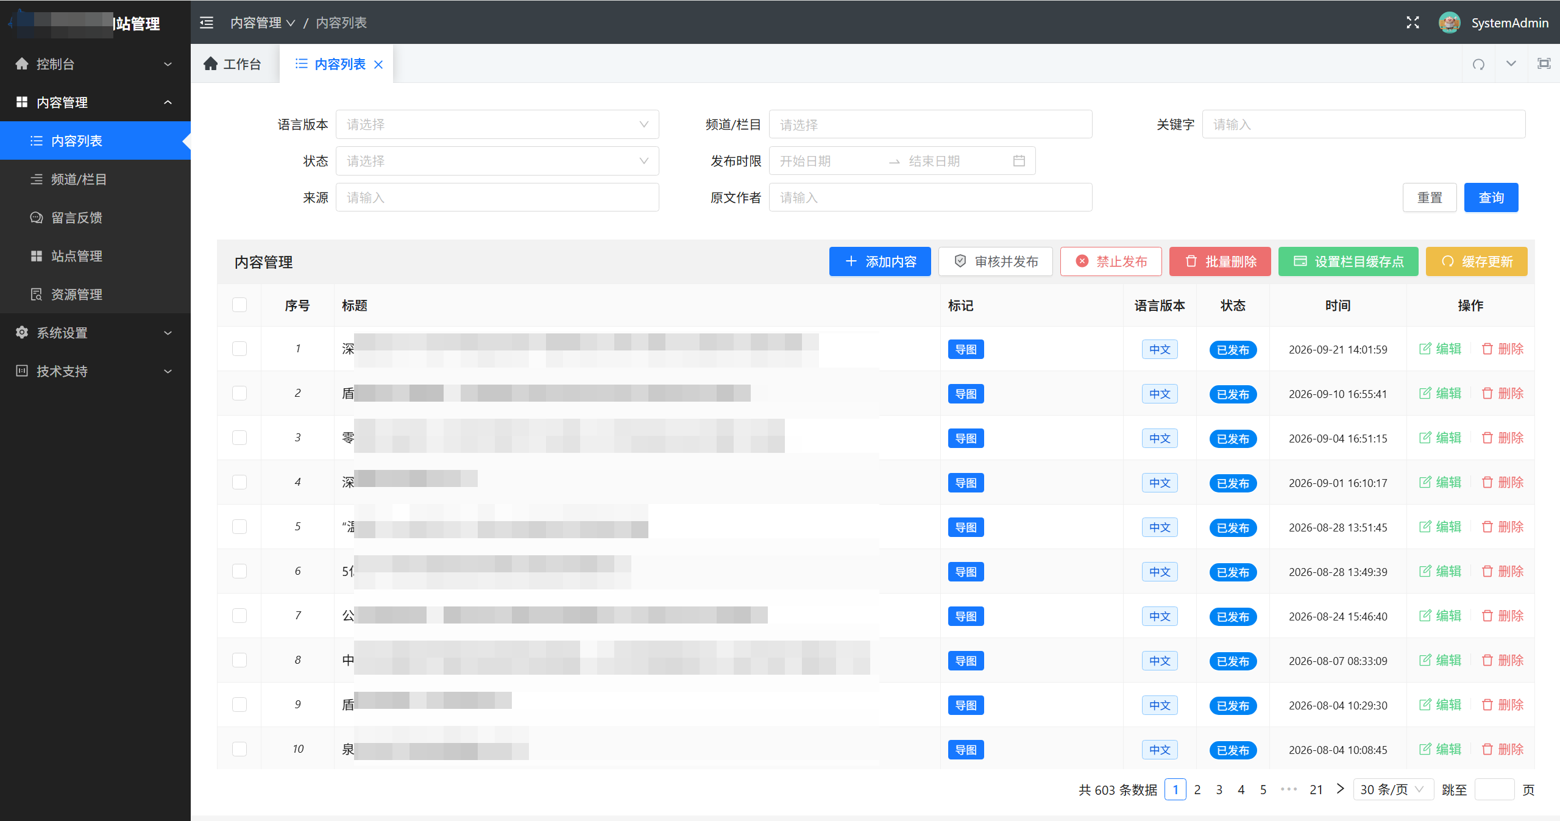
Task: Click 批量删除 button
Action: pos(1220,261)
